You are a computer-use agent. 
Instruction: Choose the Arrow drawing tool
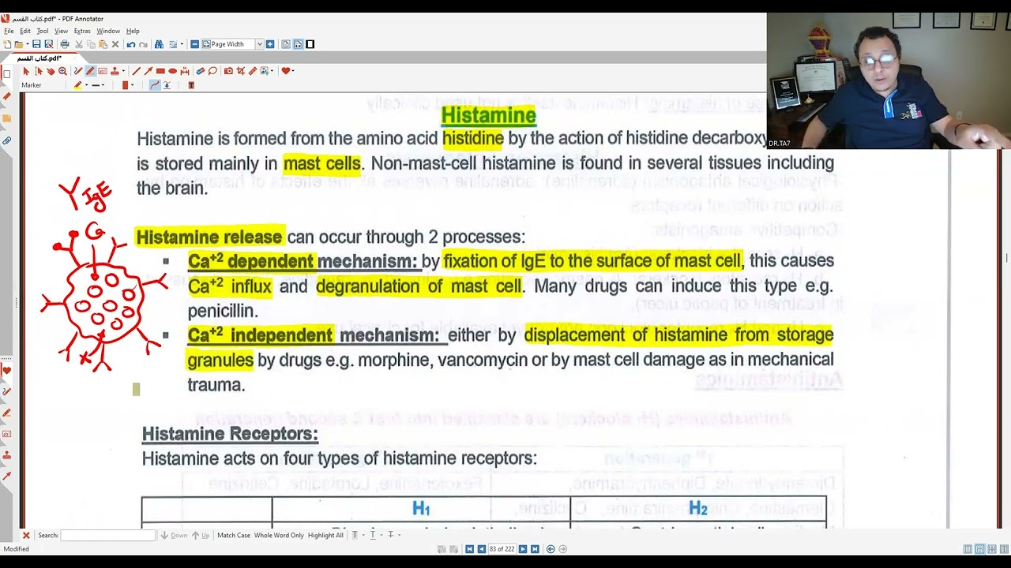point(148,71)
